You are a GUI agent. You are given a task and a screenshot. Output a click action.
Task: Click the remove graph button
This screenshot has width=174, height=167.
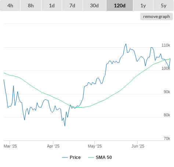[x=156, y=17]
